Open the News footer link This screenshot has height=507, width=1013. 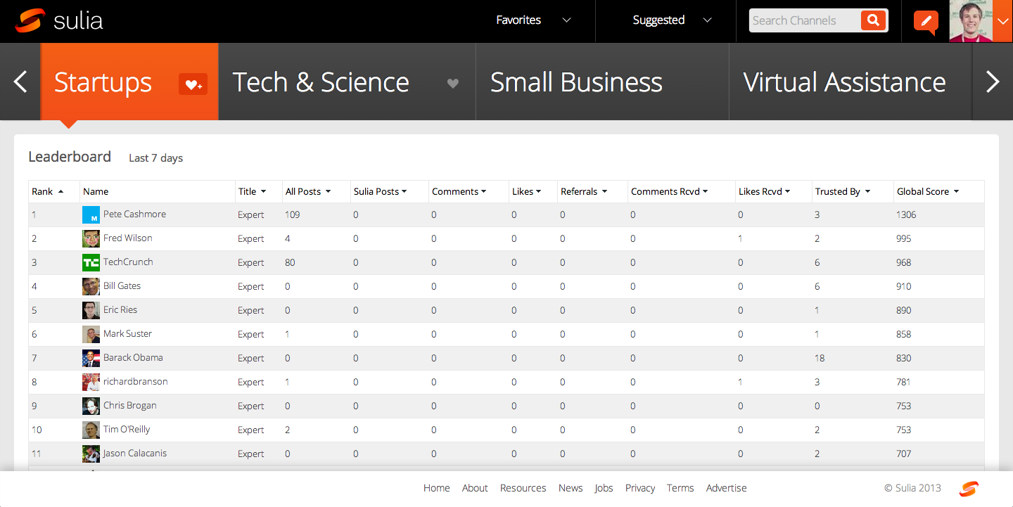tap(571, 488)
